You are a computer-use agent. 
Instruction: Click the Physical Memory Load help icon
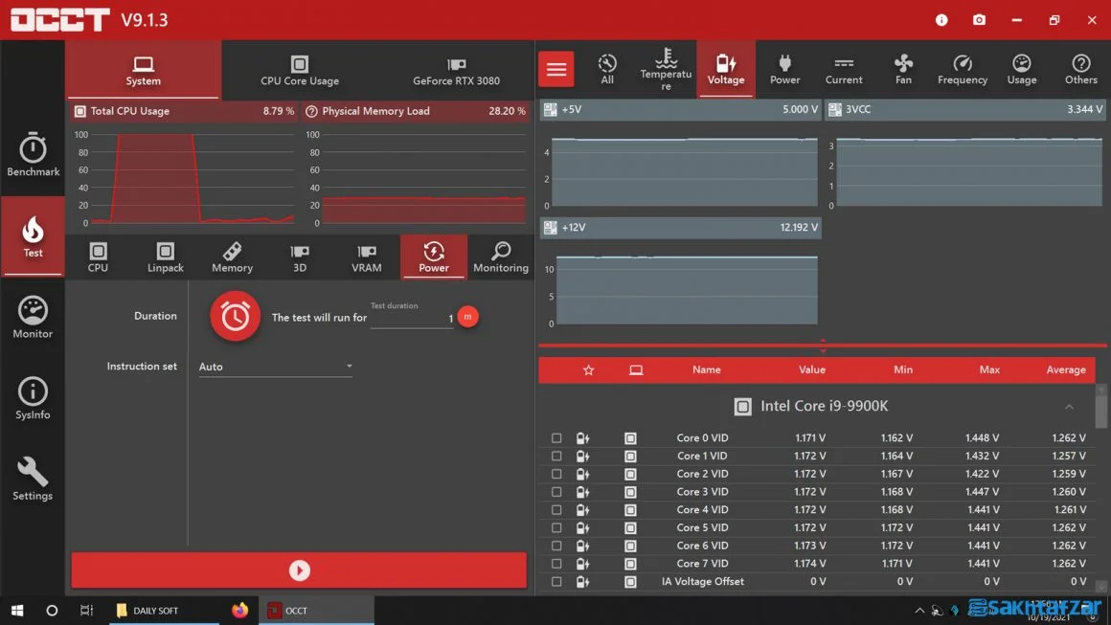pyautogui.click(x=311, y=111)
